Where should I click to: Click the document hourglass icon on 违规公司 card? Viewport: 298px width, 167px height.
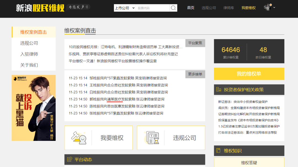coord(152,138)
